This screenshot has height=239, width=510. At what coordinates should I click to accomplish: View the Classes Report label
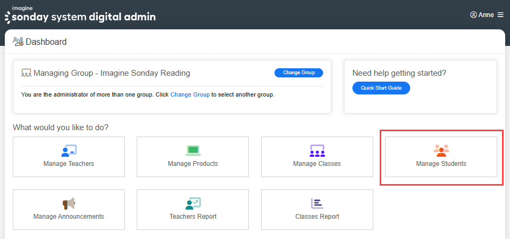(x=317, y=216)
